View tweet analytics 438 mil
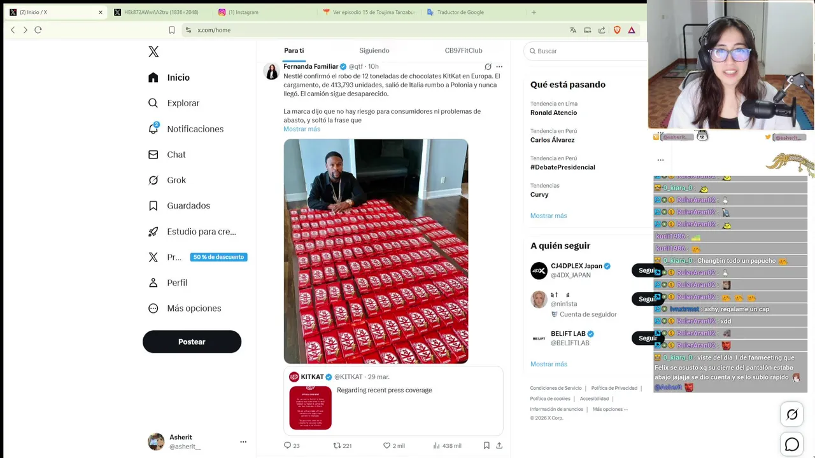This screenshot has height=458, width=815. pos(447,446)
